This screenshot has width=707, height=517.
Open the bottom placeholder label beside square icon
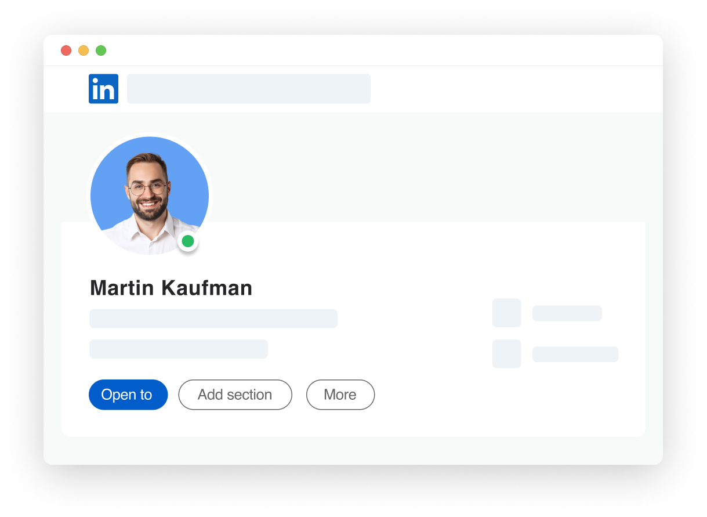(575, 354)
